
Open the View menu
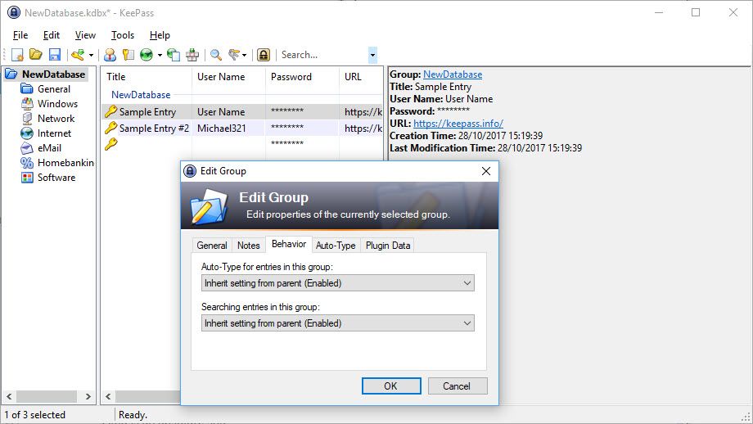point(85,35)
